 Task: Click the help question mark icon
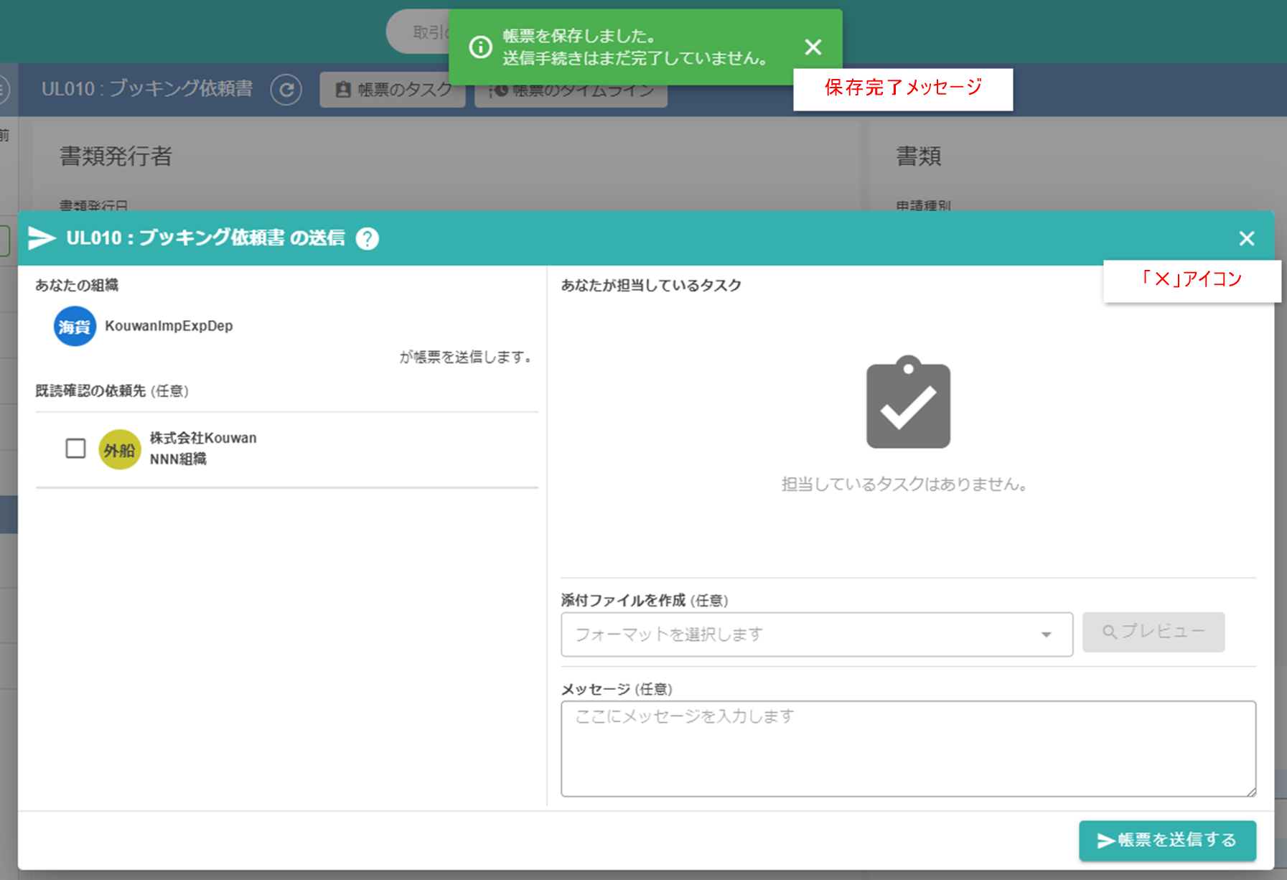368,238
